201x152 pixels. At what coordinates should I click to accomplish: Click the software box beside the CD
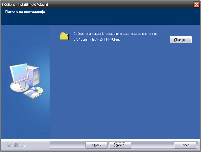(x=30, y=94)
